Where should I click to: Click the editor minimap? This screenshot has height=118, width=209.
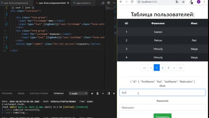[110, 8]
